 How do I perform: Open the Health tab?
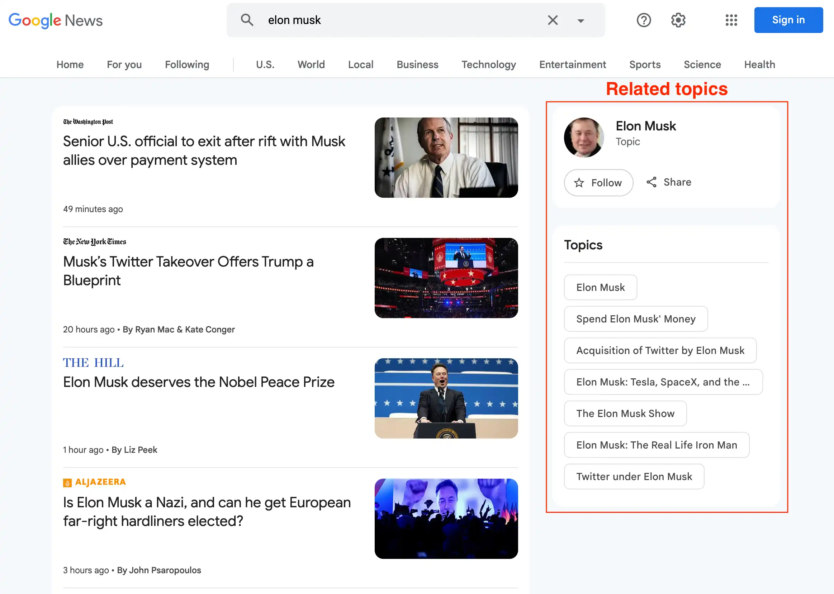(x=759, y=65)
